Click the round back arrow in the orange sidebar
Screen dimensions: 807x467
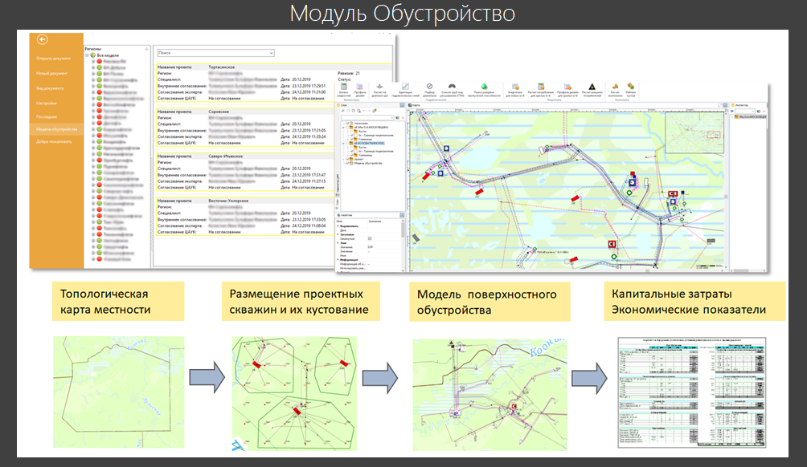(x=43, y=39)
